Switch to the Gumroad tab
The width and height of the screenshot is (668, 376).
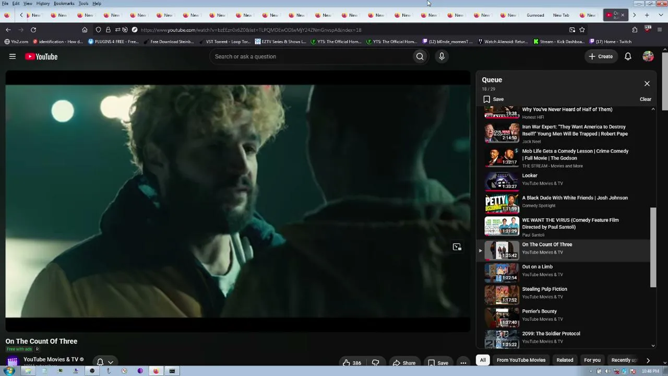click(x=535, y=15)
